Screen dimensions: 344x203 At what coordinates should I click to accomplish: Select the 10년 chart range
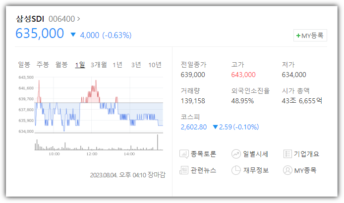point(155,65)
